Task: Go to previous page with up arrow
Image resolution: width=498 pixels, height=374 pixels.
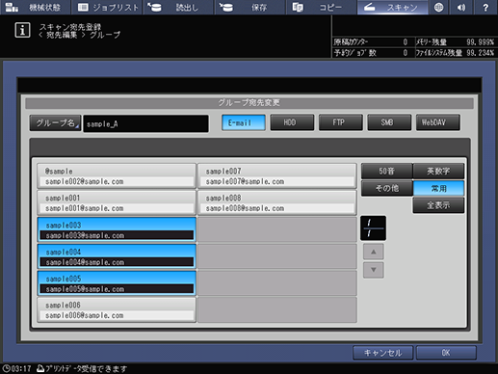Action: [x=374, y=252]
